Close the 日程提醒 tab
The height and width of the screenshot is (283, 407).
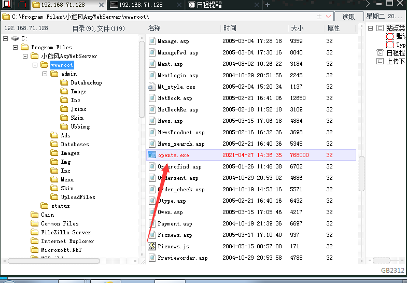tap(257, 5)
